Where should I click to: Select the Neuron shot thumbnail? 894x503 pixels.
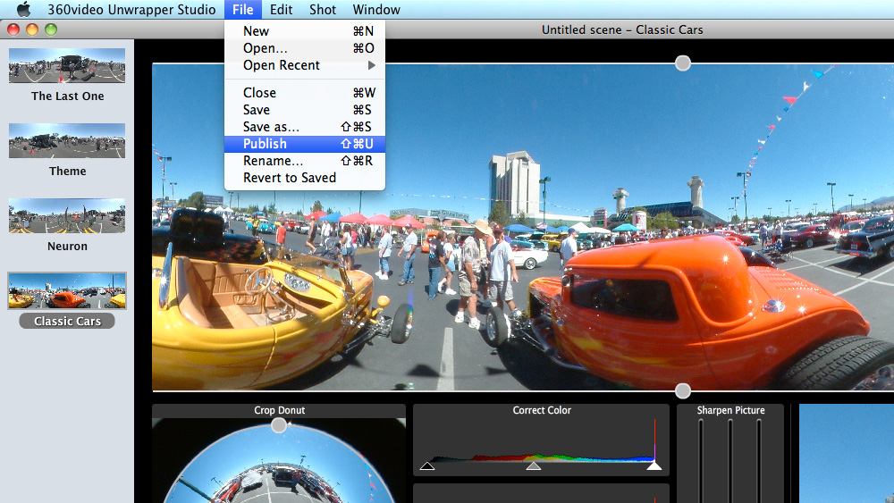pos(67,216)
